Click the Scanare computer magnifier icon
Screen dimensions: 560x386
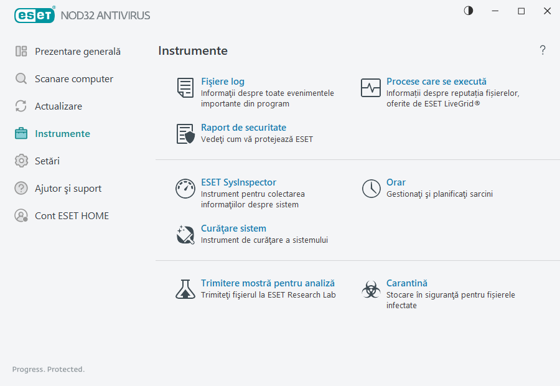(x=20, y=78)
